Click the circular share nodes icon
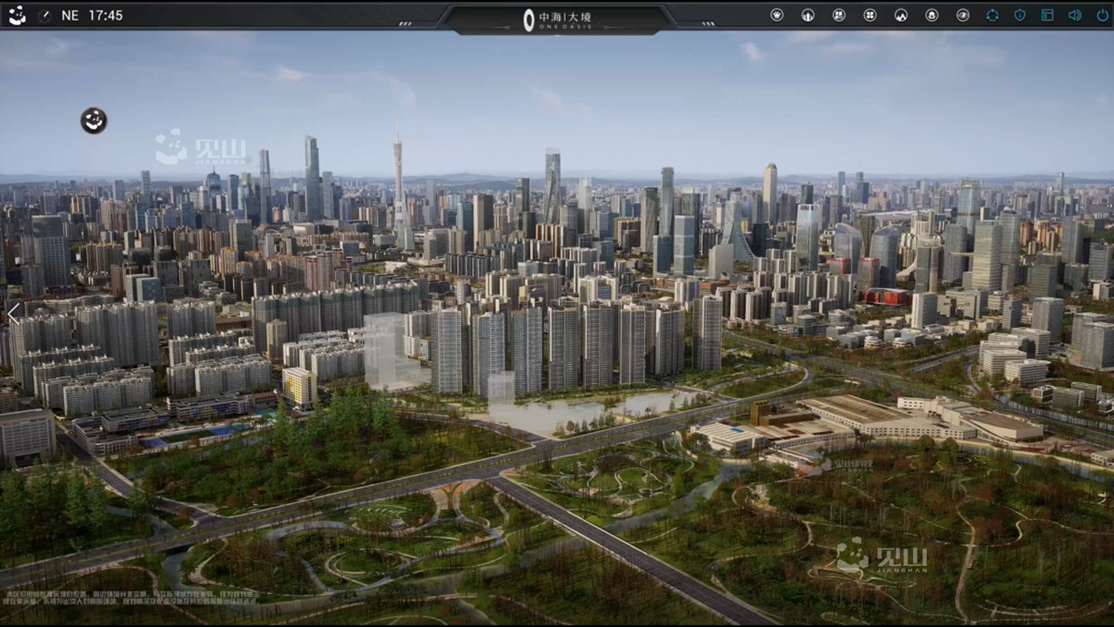 (992, 15)
